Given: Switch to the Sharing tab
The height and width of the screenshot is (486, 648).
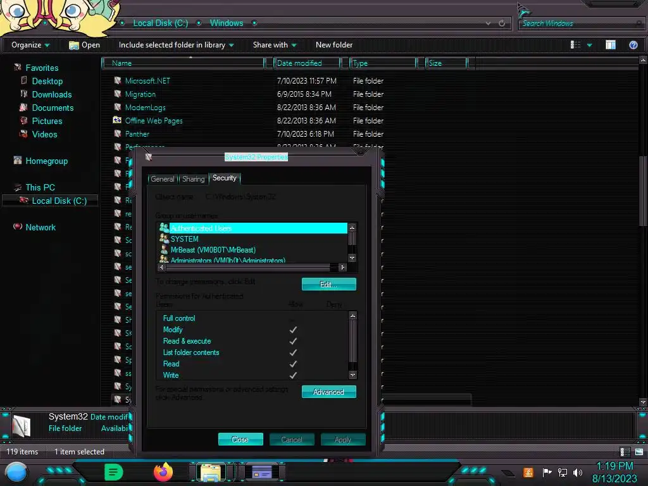Looking at the screenshot, I should click(194, 179).
